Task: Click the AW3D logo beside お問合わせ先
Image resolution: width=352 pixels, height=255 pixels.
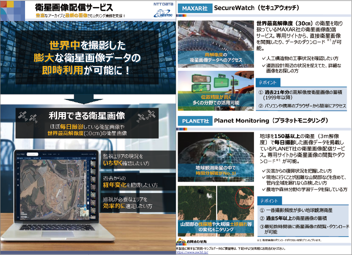Action: coord(181,240)
